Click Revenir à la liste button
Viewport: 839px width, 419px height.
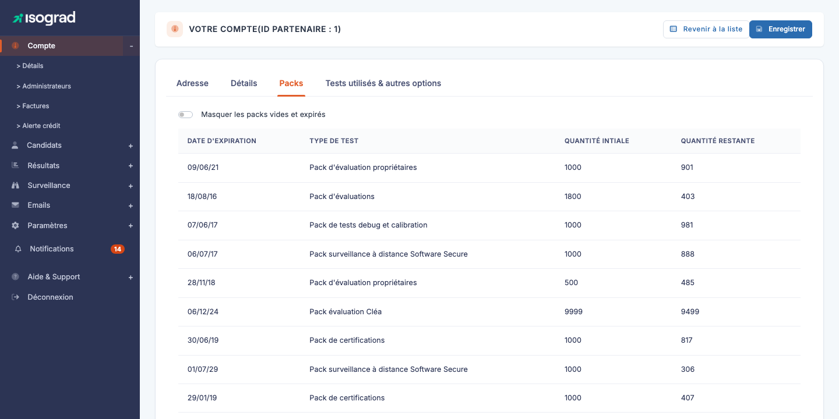click(x=706, y=29)
